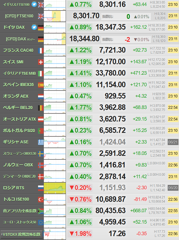Click the Greek flag next to ギリシャ ASE
This screenshot has height=240, width=179.
tap(41, 142)
